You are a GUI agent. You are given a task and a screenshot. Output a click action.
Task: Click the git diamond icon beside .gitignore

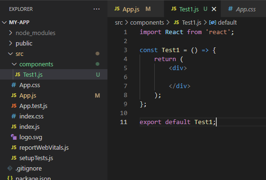point(10,168)
